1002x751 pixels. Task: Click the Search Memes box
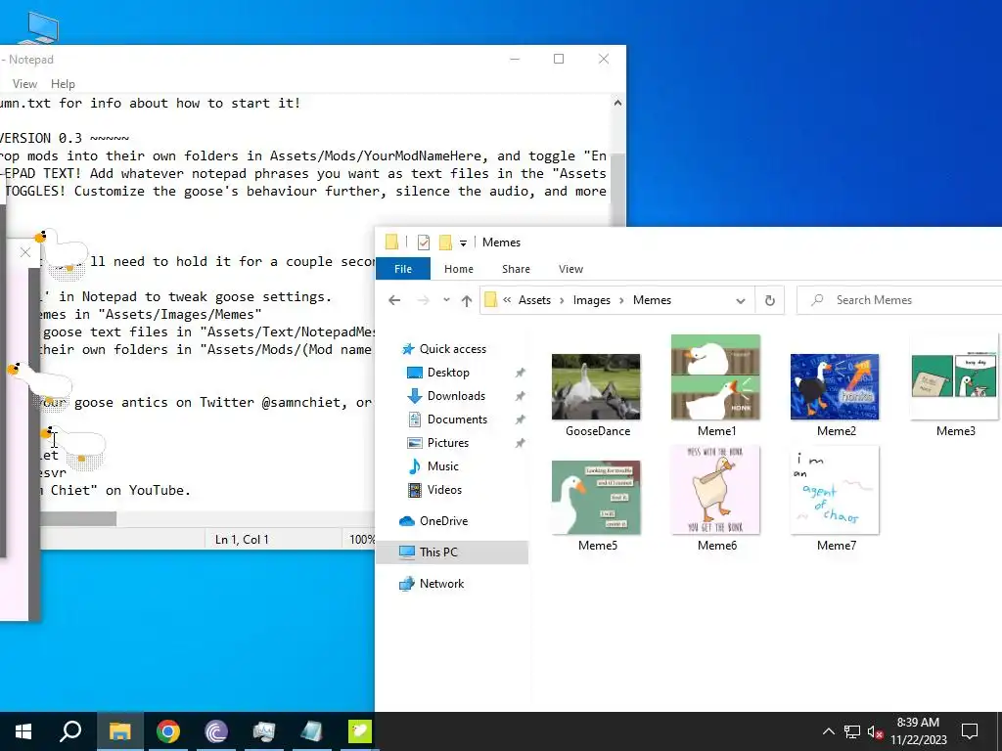(x=901, y=300)
